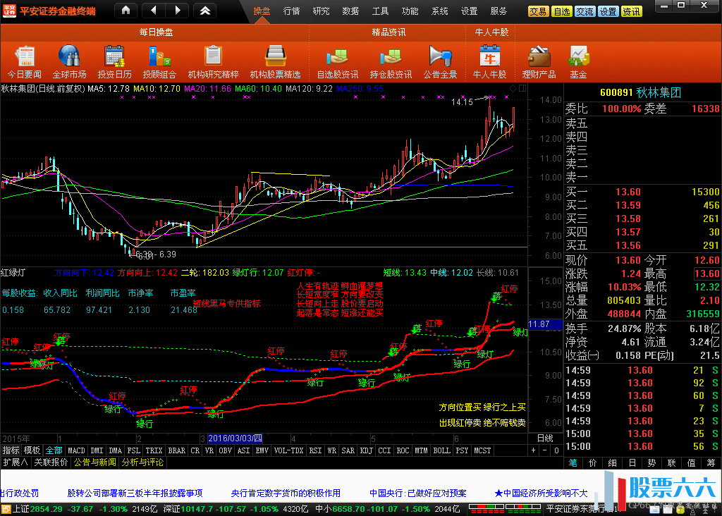Open 基金 fund icon
Image resolution: width=722 pixels, height=516 pixels.
tap(578, 62)
